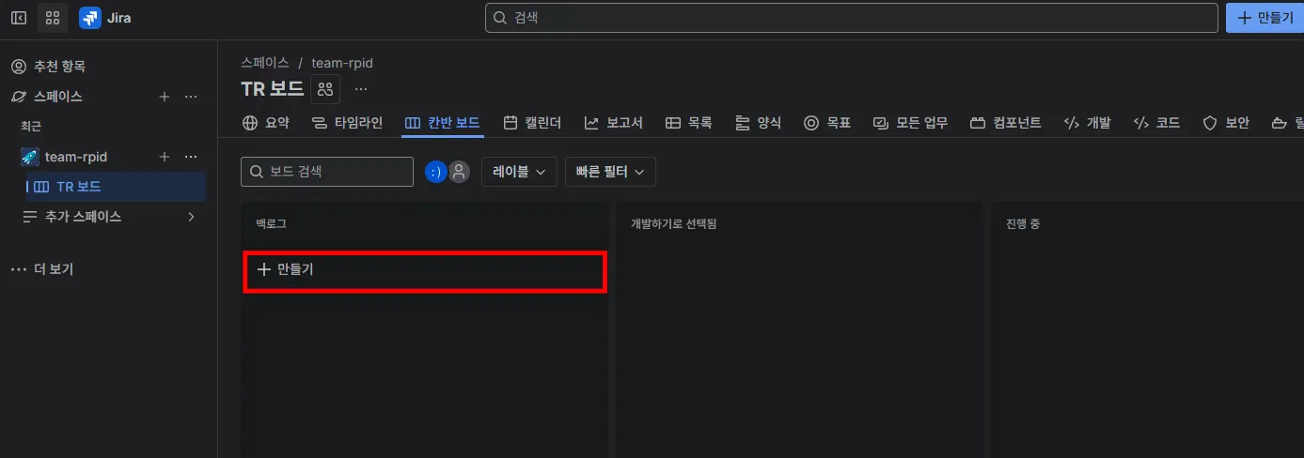Switch to 컴포넌트 tab
Image resolution: width=1304 pixels, height=458 pixels.
point(1005,123)
